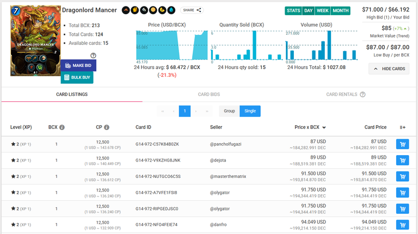The image size is (418, 234).
Task: Click the Bulk Buy button
Action: [77, 78]
